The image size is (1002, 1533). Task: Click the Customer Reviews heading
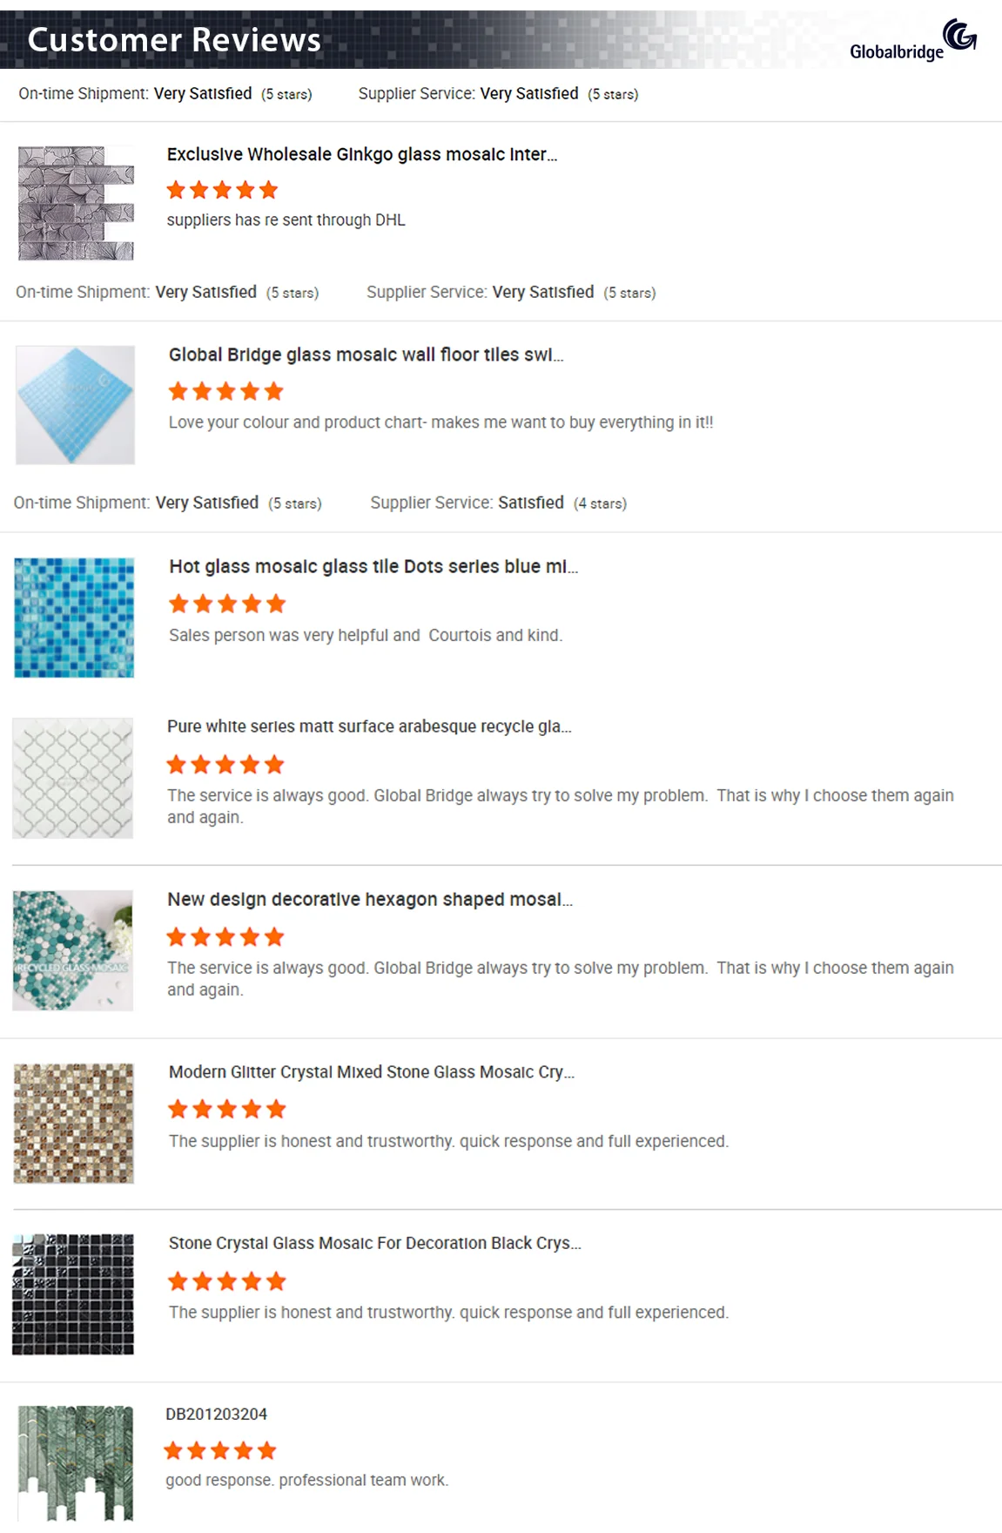point(174,40)
